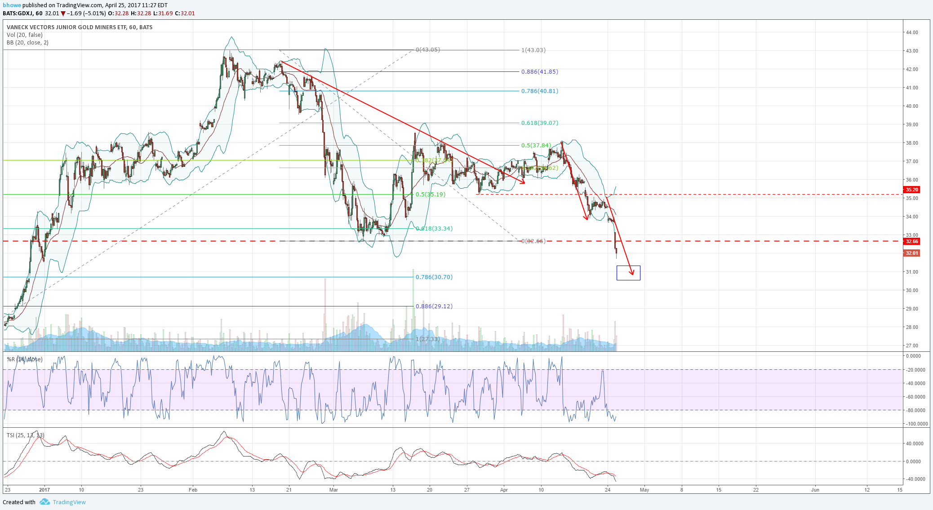Select the BB (20, close, 2) indicator label
This screenshot has width=933, height=510.
click(27, 43)
